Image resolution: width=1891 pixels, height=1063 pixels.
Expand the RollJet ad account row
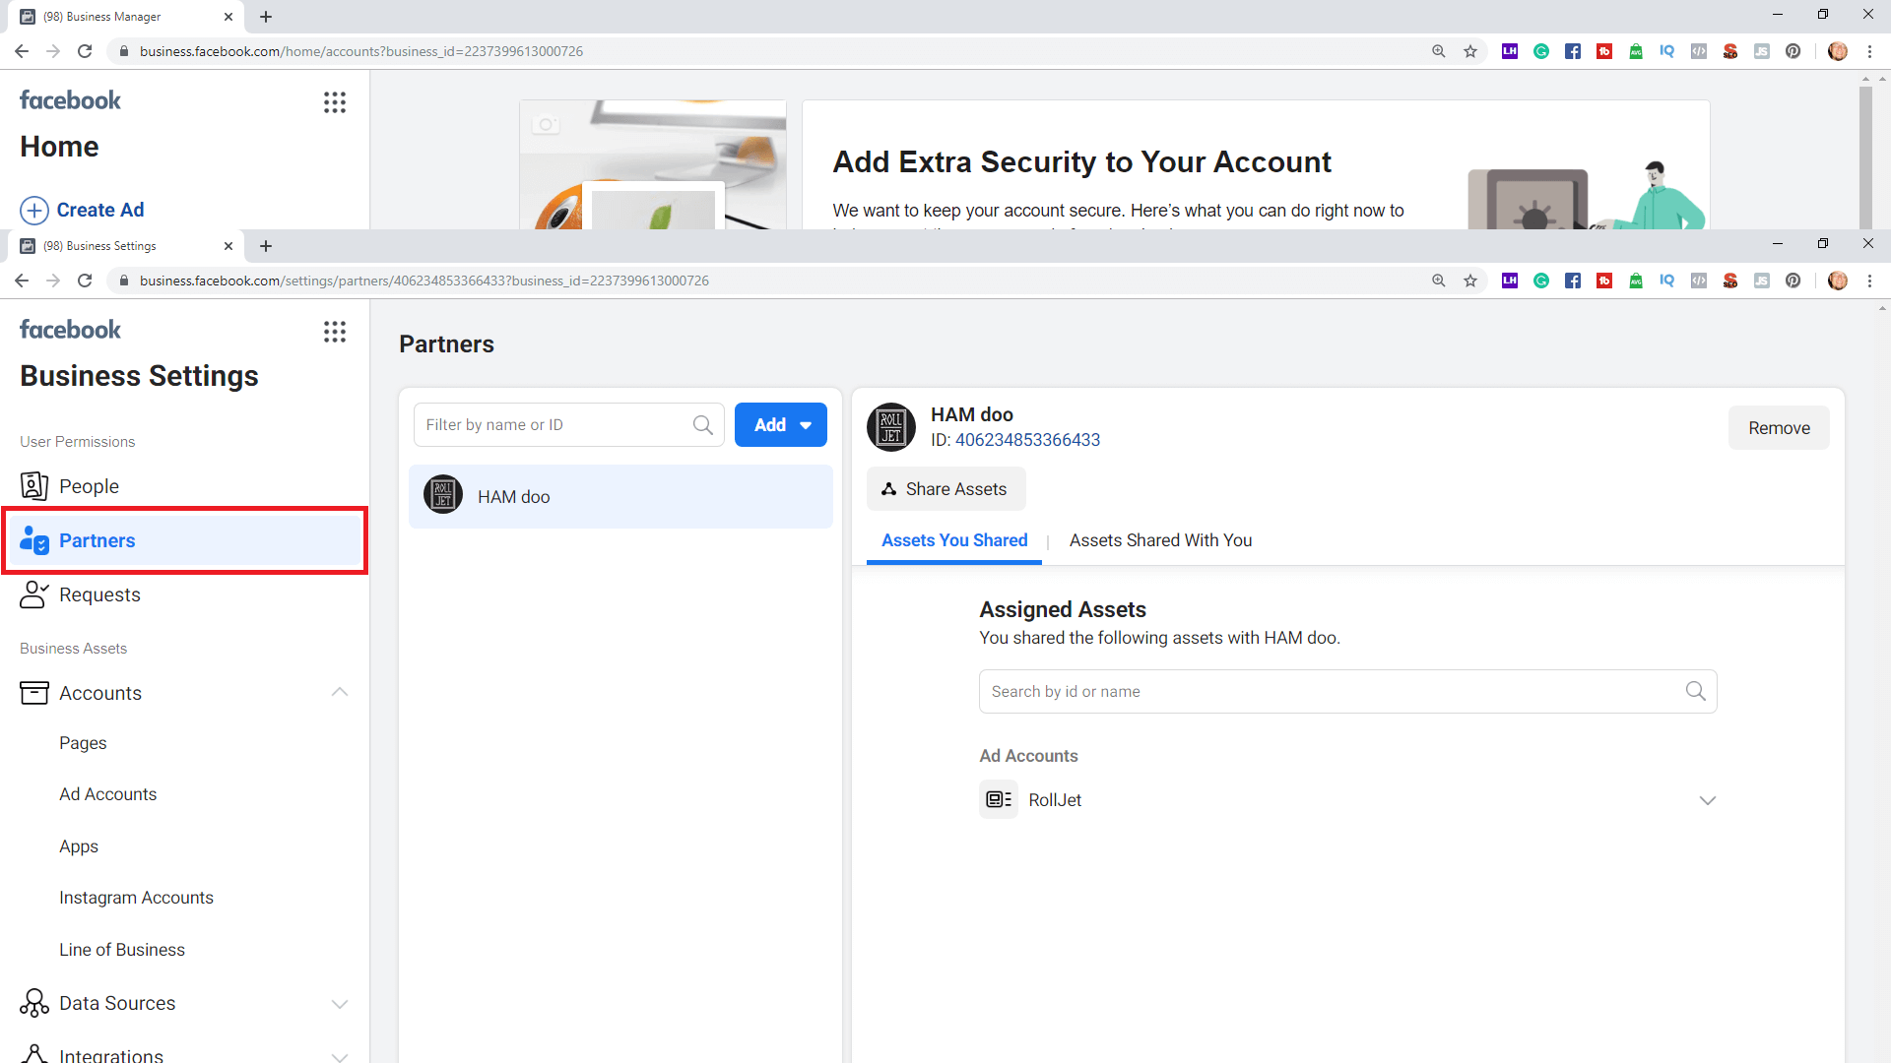(x=1707, y=800)
